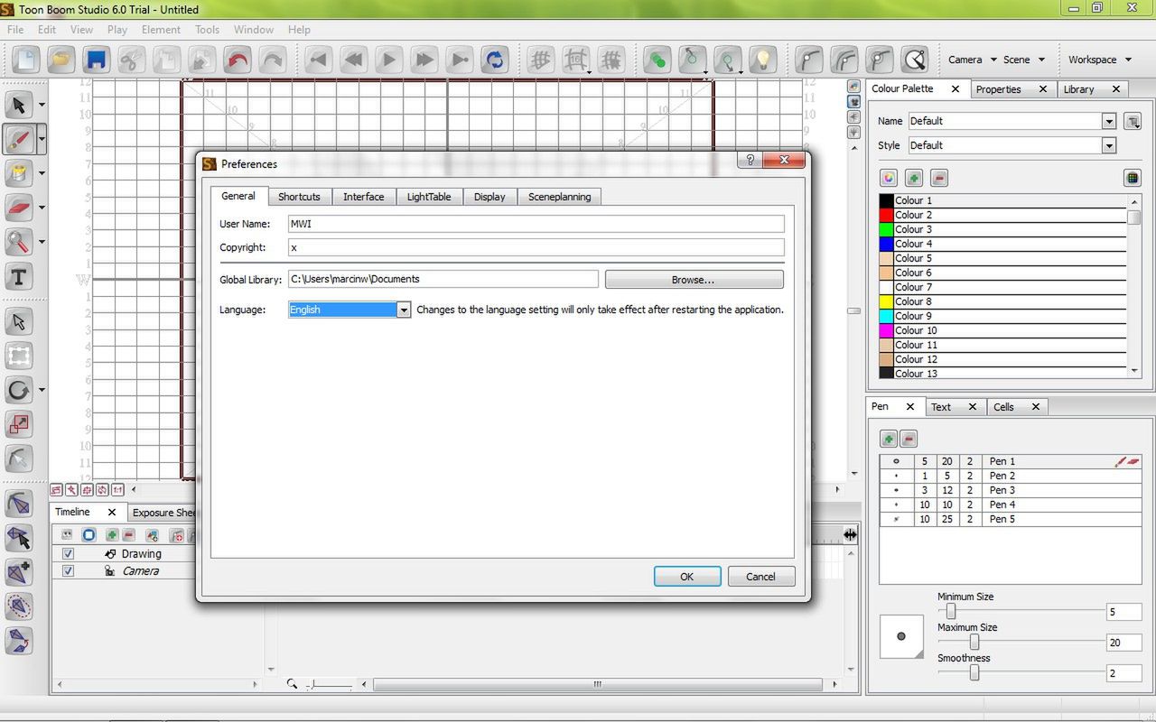Open the palette Name dropdown
The height and width of the screenshot is (722, 1156).
[1109, 121]
